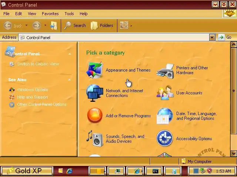The image size is (237, 177).
Task: Open the View menu
Action: pyautogui.click(x=32, y=14)
